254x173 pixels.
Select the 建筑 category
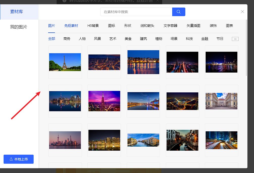click(x=143, y=39)
